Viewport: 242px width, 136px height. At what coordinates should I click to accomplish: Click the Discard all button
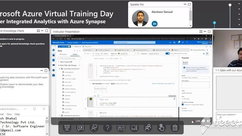[87, 46]
